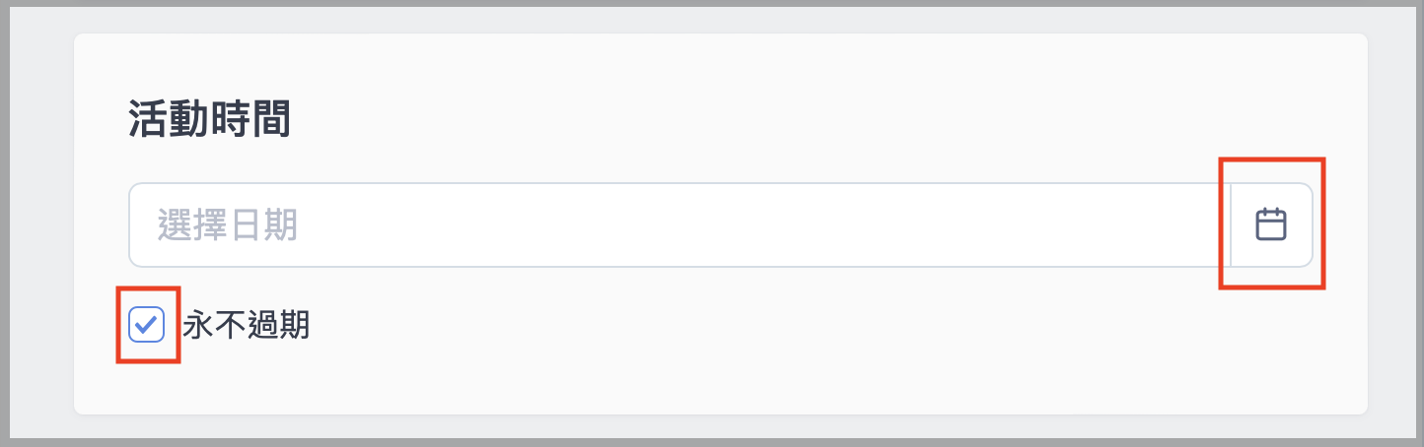Screen dimensions: 1424x447
Task: Show the date picker via calendar button
Action: (x=1271, y=225)
